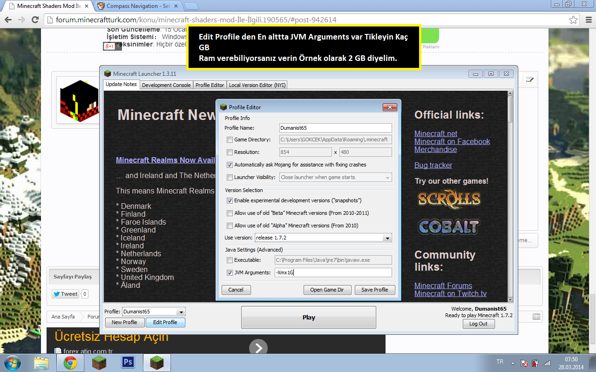
Task: Open the Profile Editor tab
Action: 210,85
